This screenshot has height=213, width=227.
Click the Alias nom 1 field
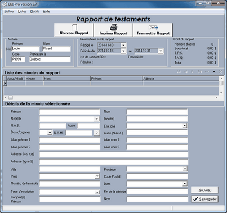157,140
